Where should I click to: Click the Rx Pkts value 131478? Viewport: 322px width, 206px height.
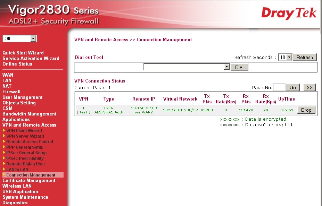[x=246, y=110]
